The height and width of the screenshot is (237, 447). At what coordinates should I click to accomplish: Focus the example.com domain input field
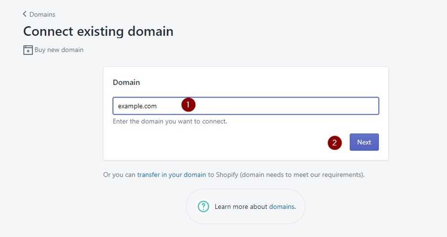click(x=246, y=106)
